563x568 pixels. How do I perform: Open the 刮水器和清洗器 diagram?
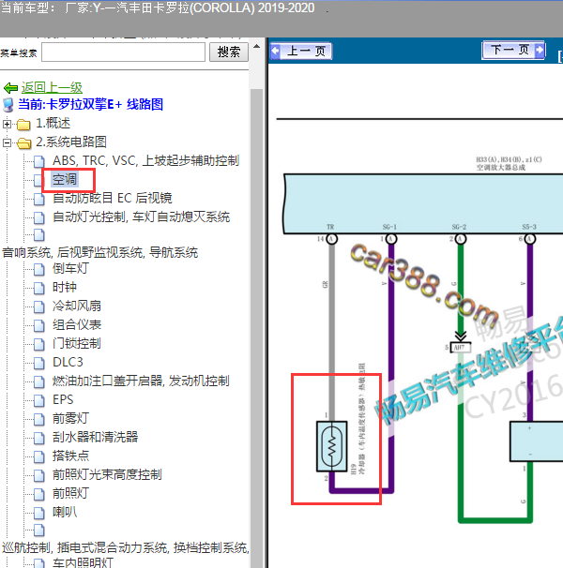95,437
